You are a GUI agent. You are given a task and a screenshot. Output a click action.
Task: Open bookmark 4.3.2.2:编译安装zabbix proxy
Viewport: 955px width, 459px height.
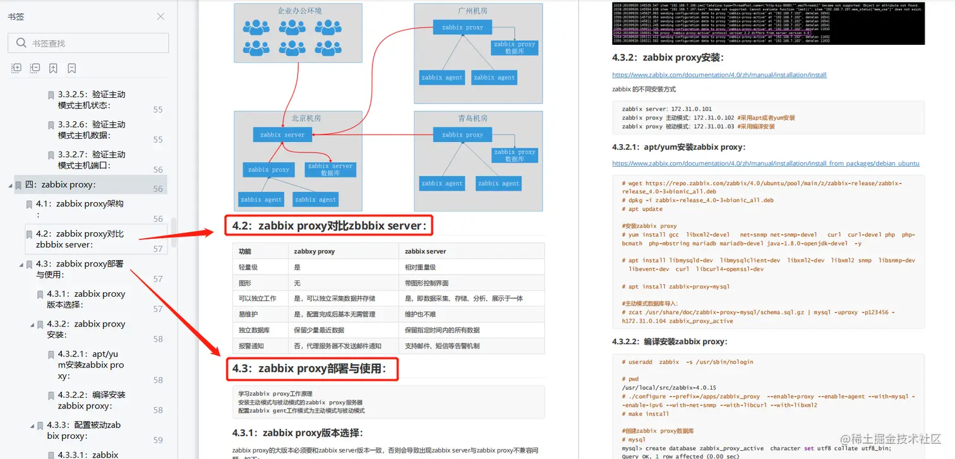click(x=92, y=400)
